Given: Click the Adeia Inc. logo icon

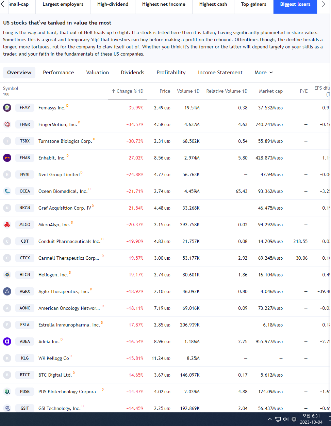Looking at the screenshot, I should pos(7,341).
